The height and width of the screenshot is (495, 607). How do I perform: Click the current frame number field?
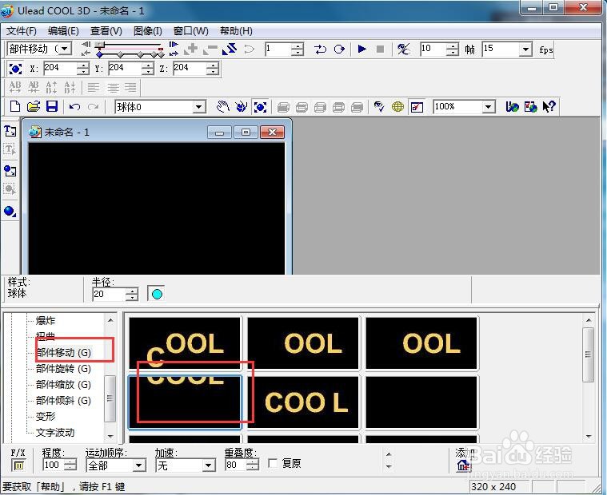click(x=278, y=49)
